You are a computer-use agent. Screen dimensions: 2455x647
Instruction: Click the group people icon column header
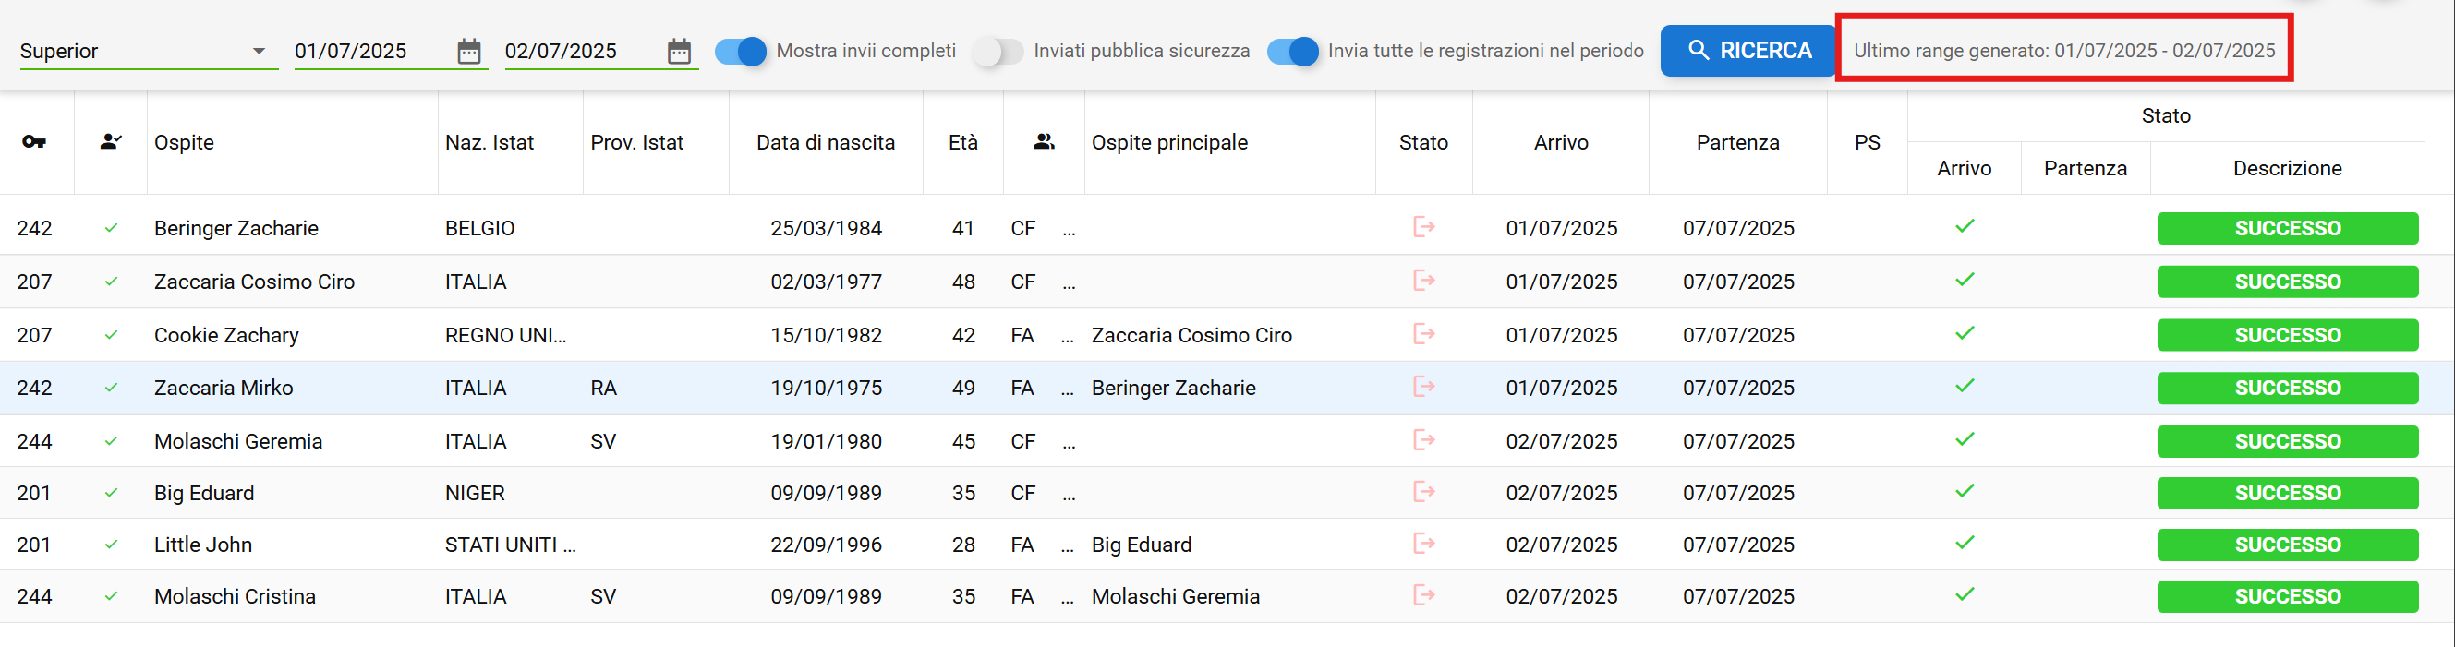coord(1045,142)
